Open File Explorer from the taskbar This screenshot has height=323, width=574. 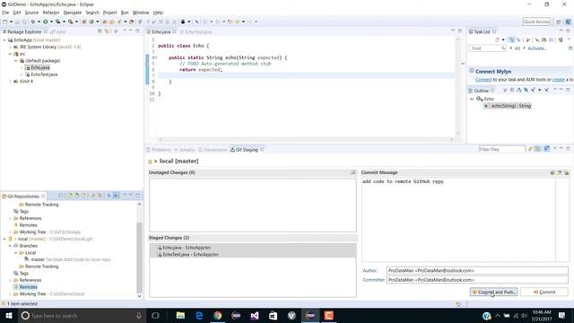[180, 315]
